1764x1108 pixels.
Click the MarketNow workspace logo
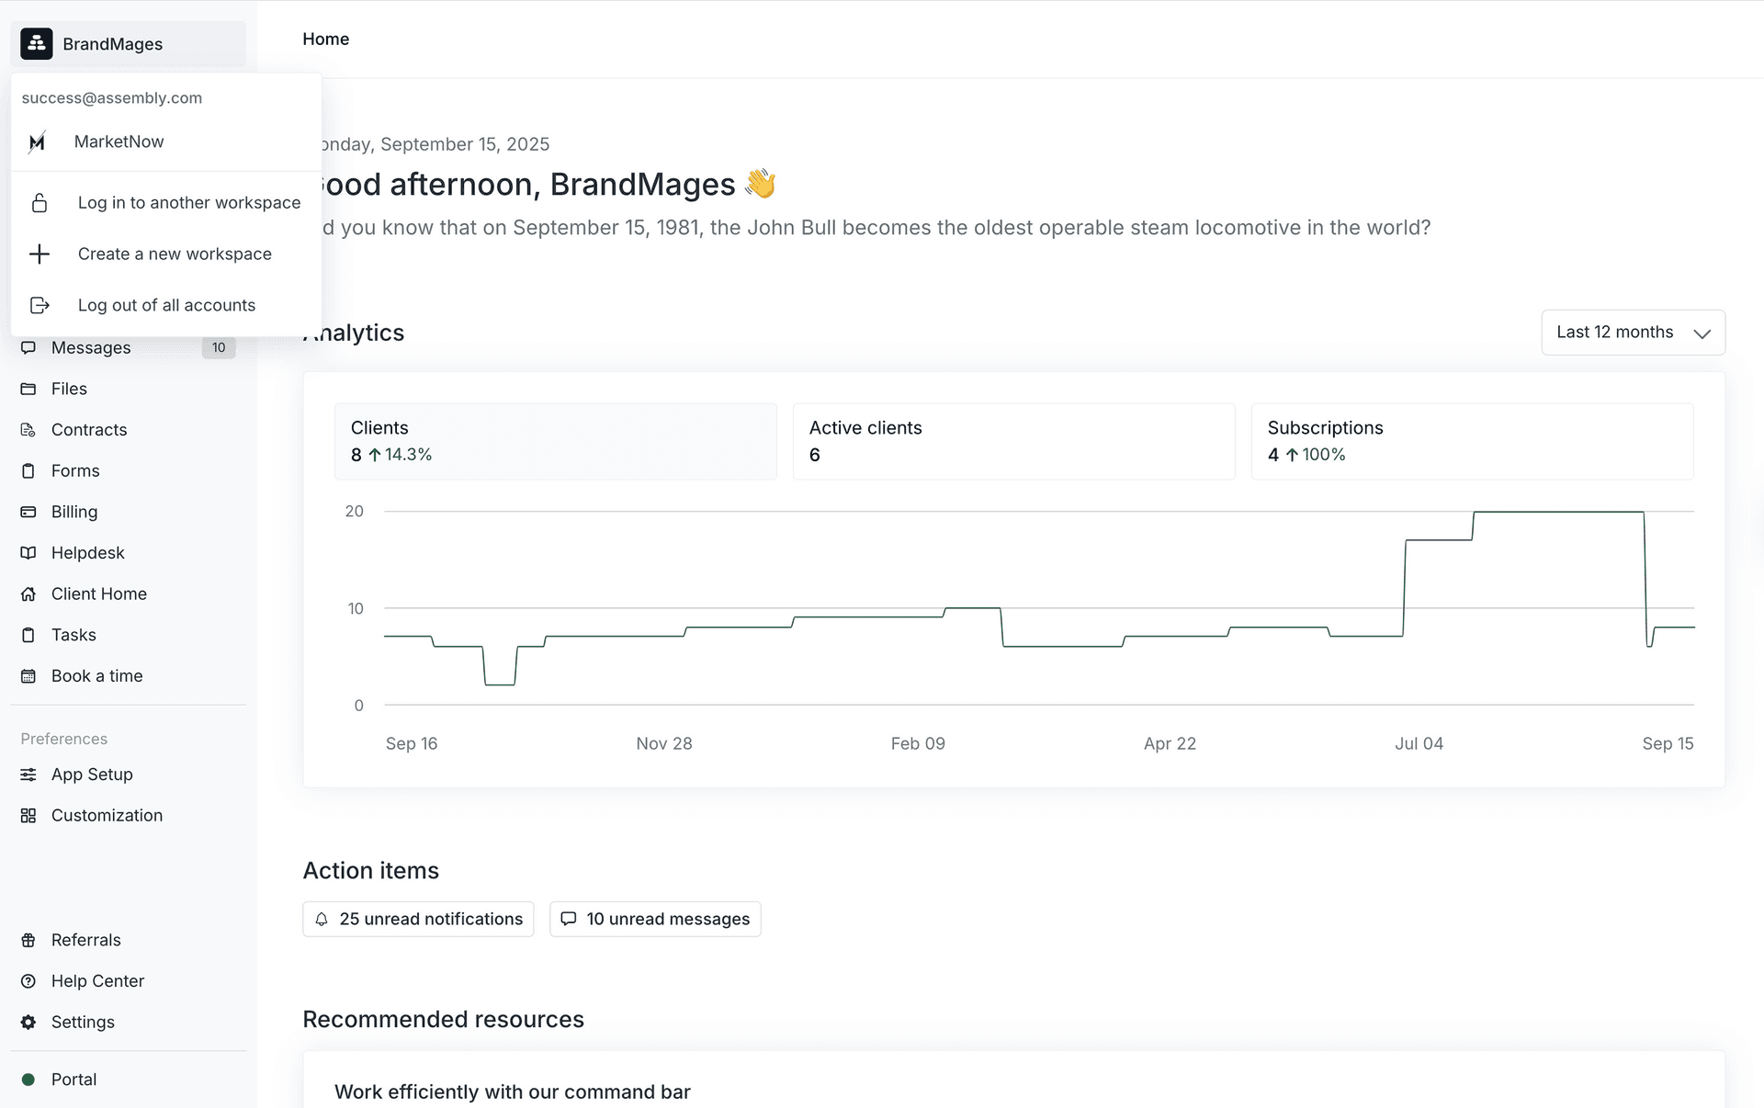[x=38, y=142]
